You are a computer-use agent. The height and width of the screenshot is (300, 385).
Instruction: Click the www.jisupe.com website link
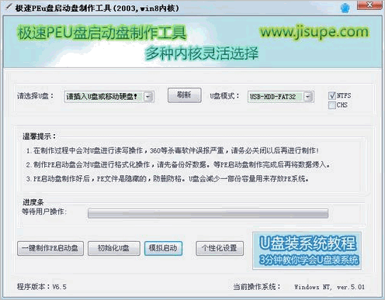[x=314, y=33]
